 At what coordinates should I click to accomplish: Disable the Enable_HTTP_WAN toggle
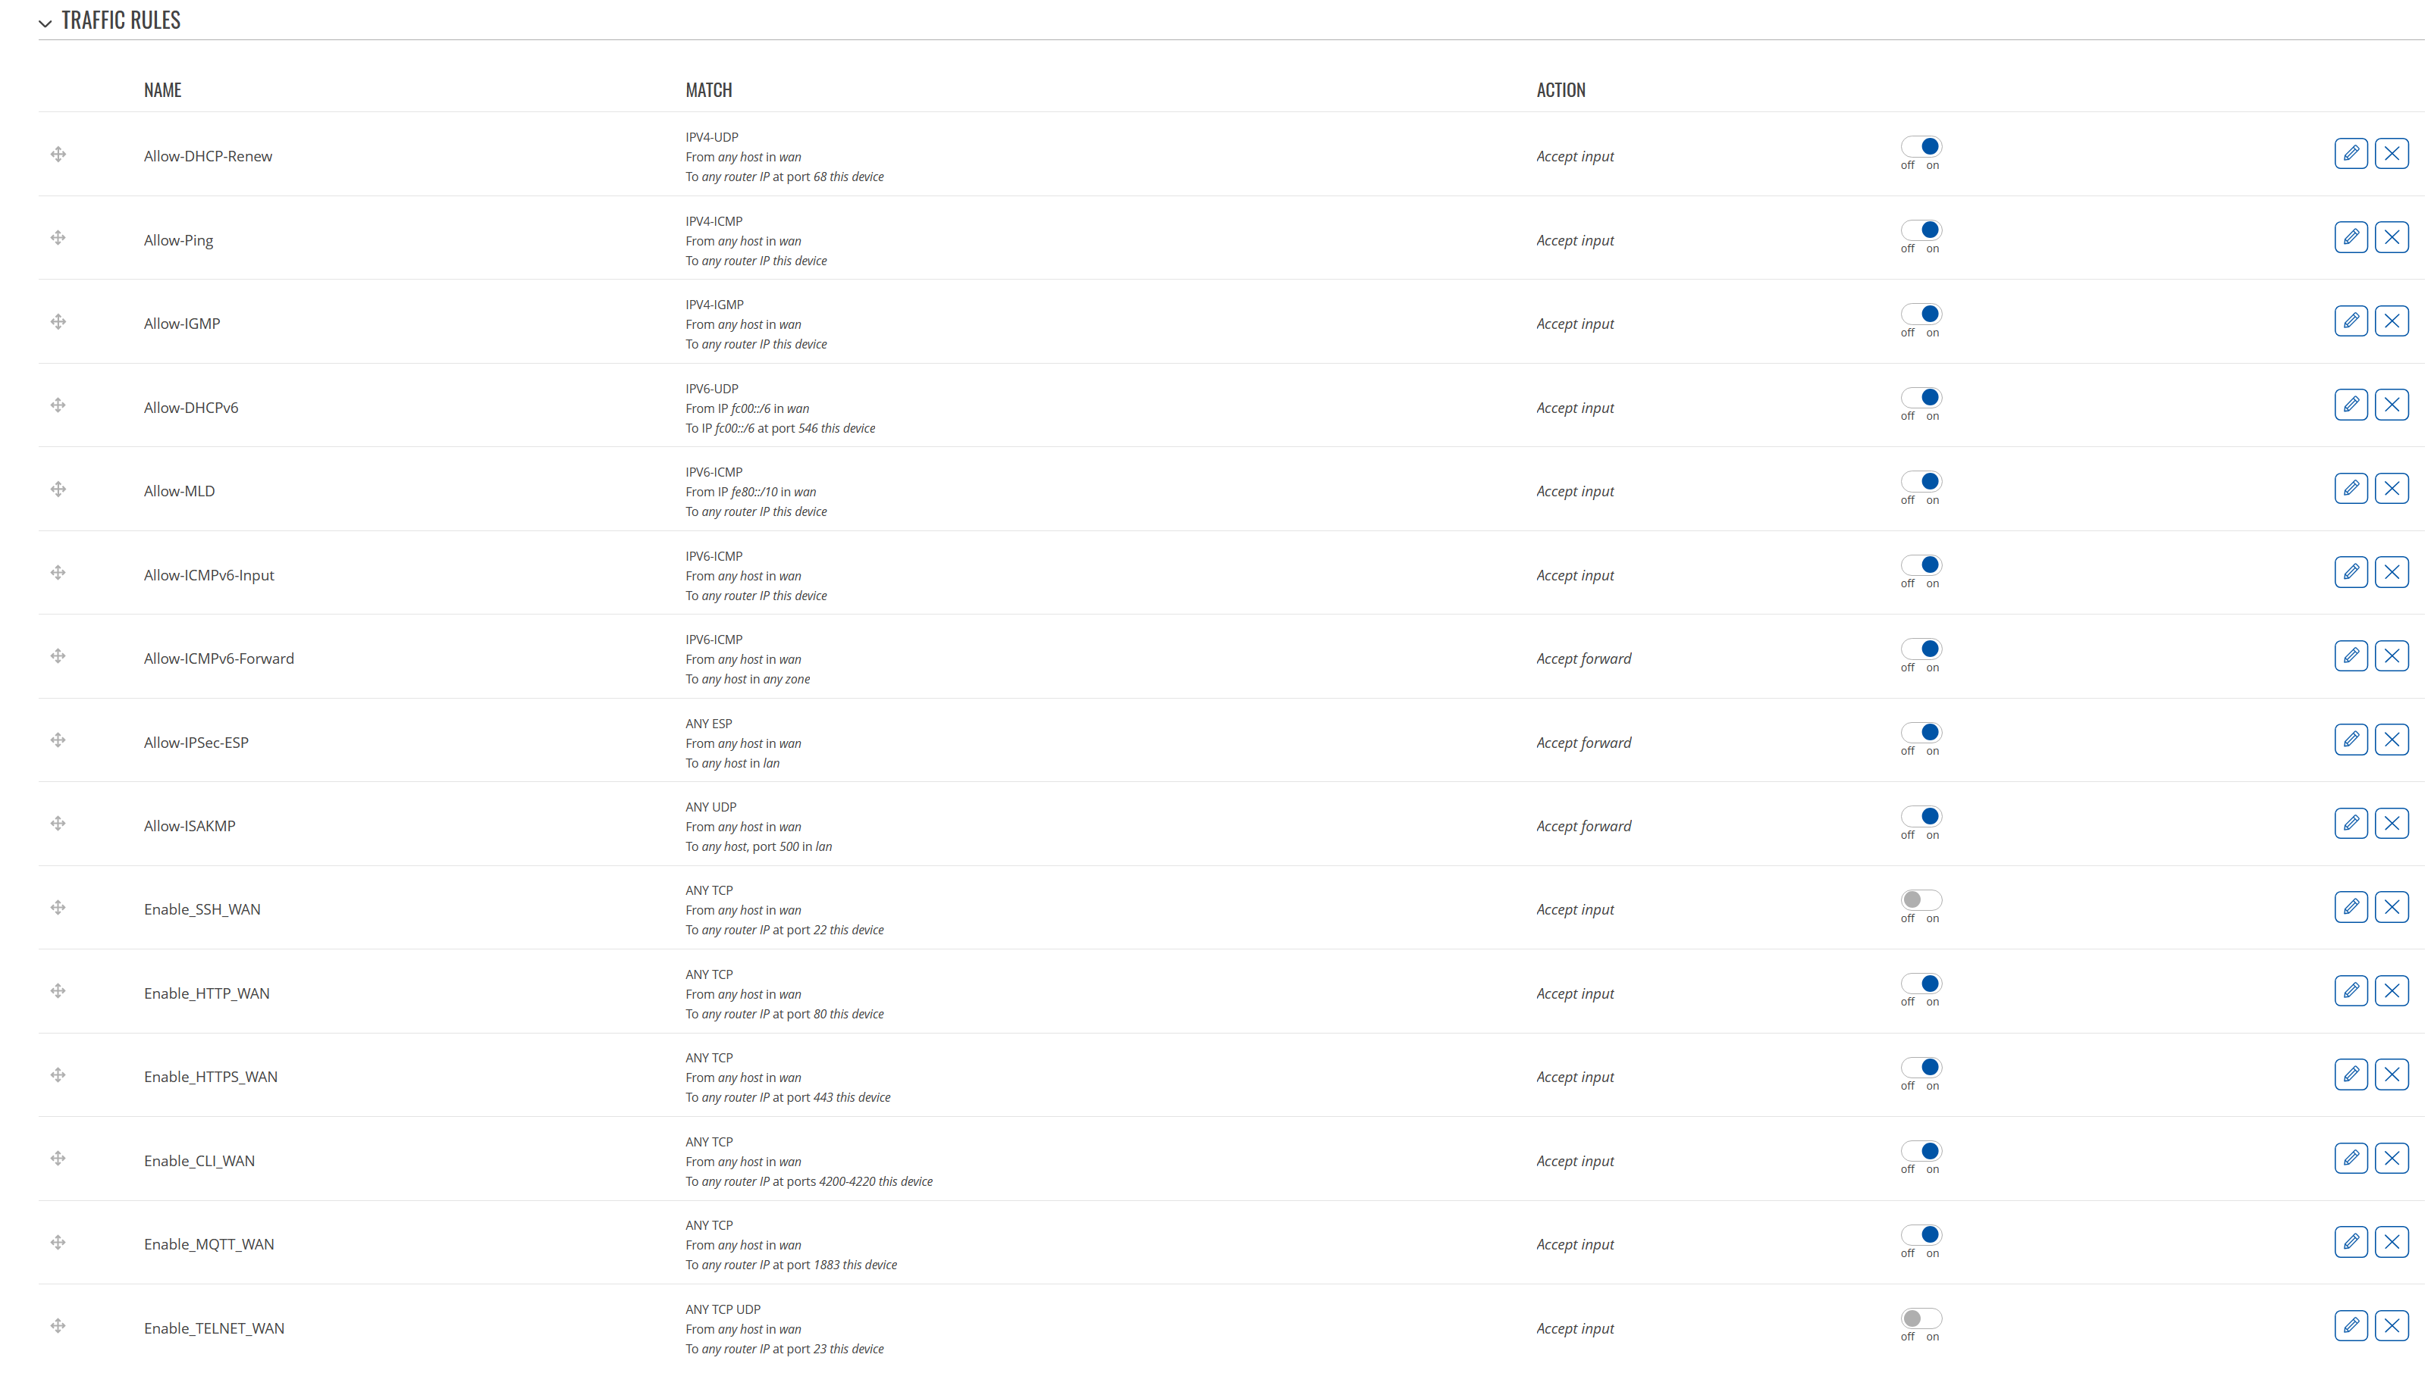[x=1921, y=984]
